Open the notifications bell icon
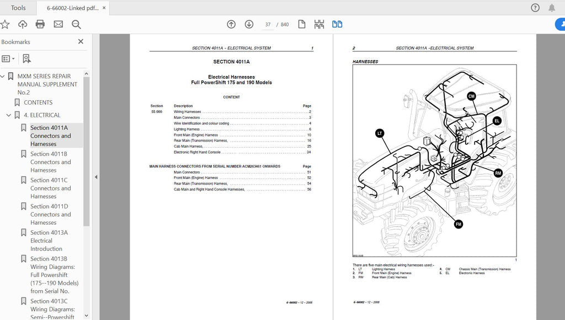This screenshot has height=320, width=565. coord(552,8)
